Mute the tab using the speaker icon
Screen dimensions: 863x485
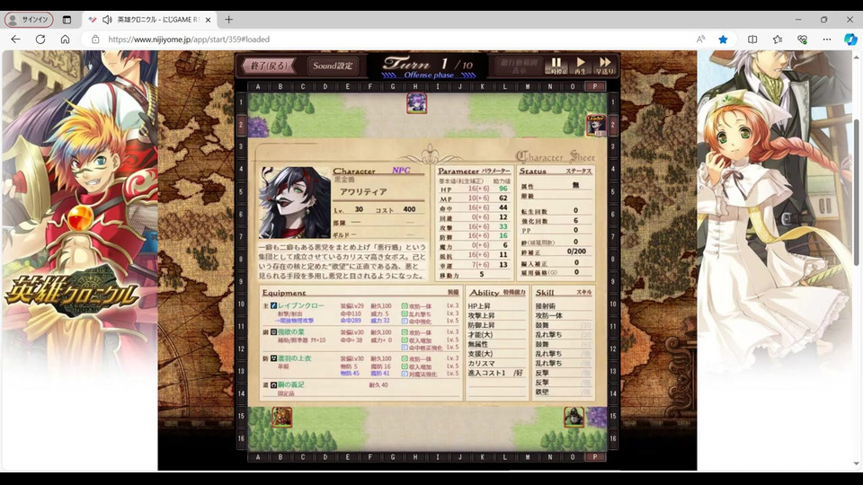click(x=107, y=20)
